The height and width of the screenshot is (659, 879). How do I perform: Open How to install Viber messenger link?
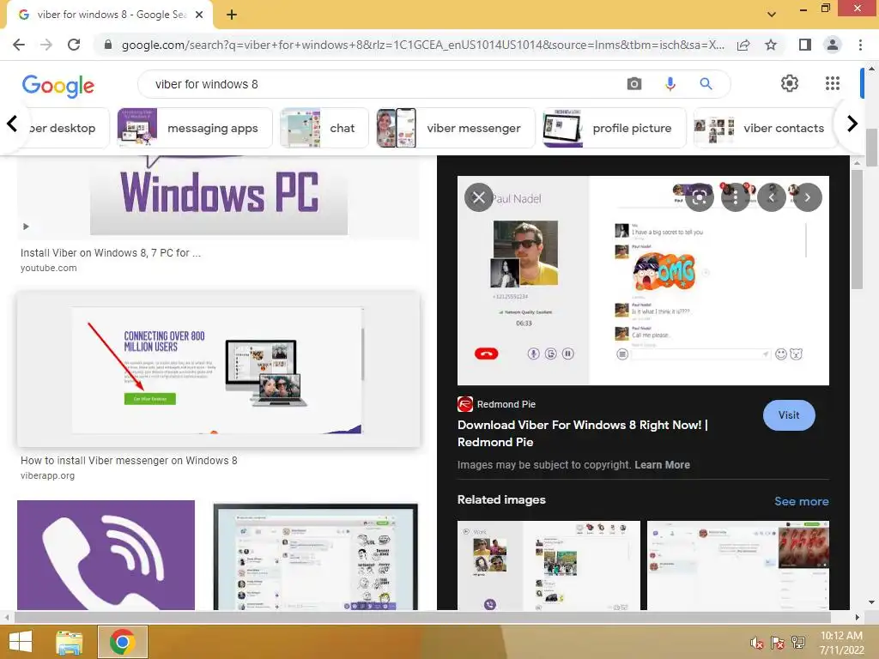pyautogui.click(x=129, y=461)
